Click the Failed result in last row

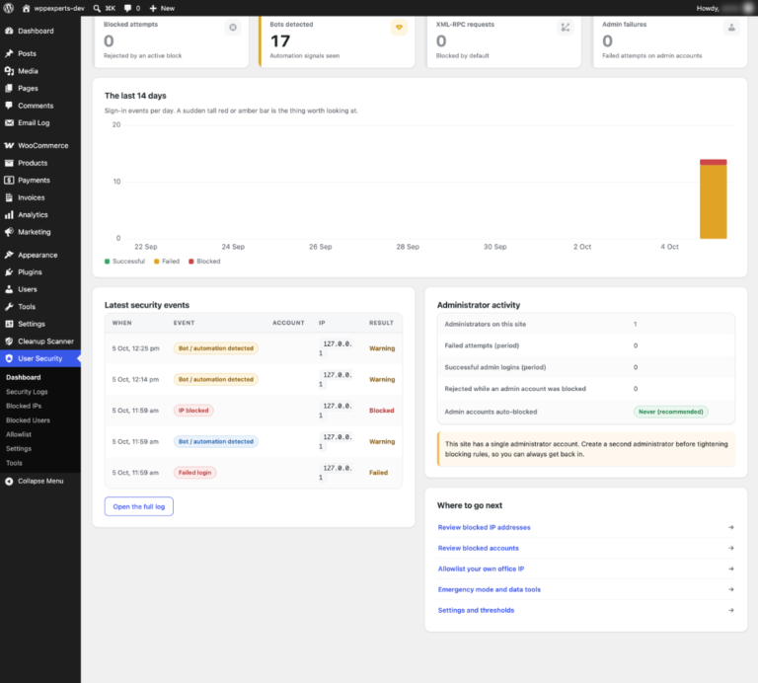pyautogui.click(x=379, y=473)
